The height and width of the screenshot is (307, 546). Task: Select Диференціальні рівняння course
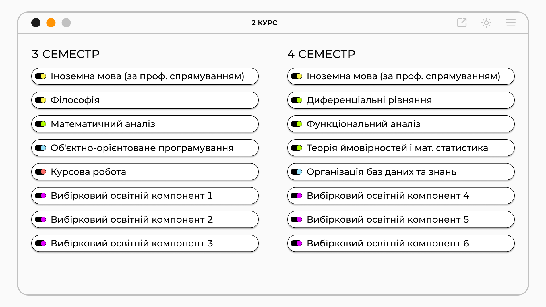[x=401, y=100]
